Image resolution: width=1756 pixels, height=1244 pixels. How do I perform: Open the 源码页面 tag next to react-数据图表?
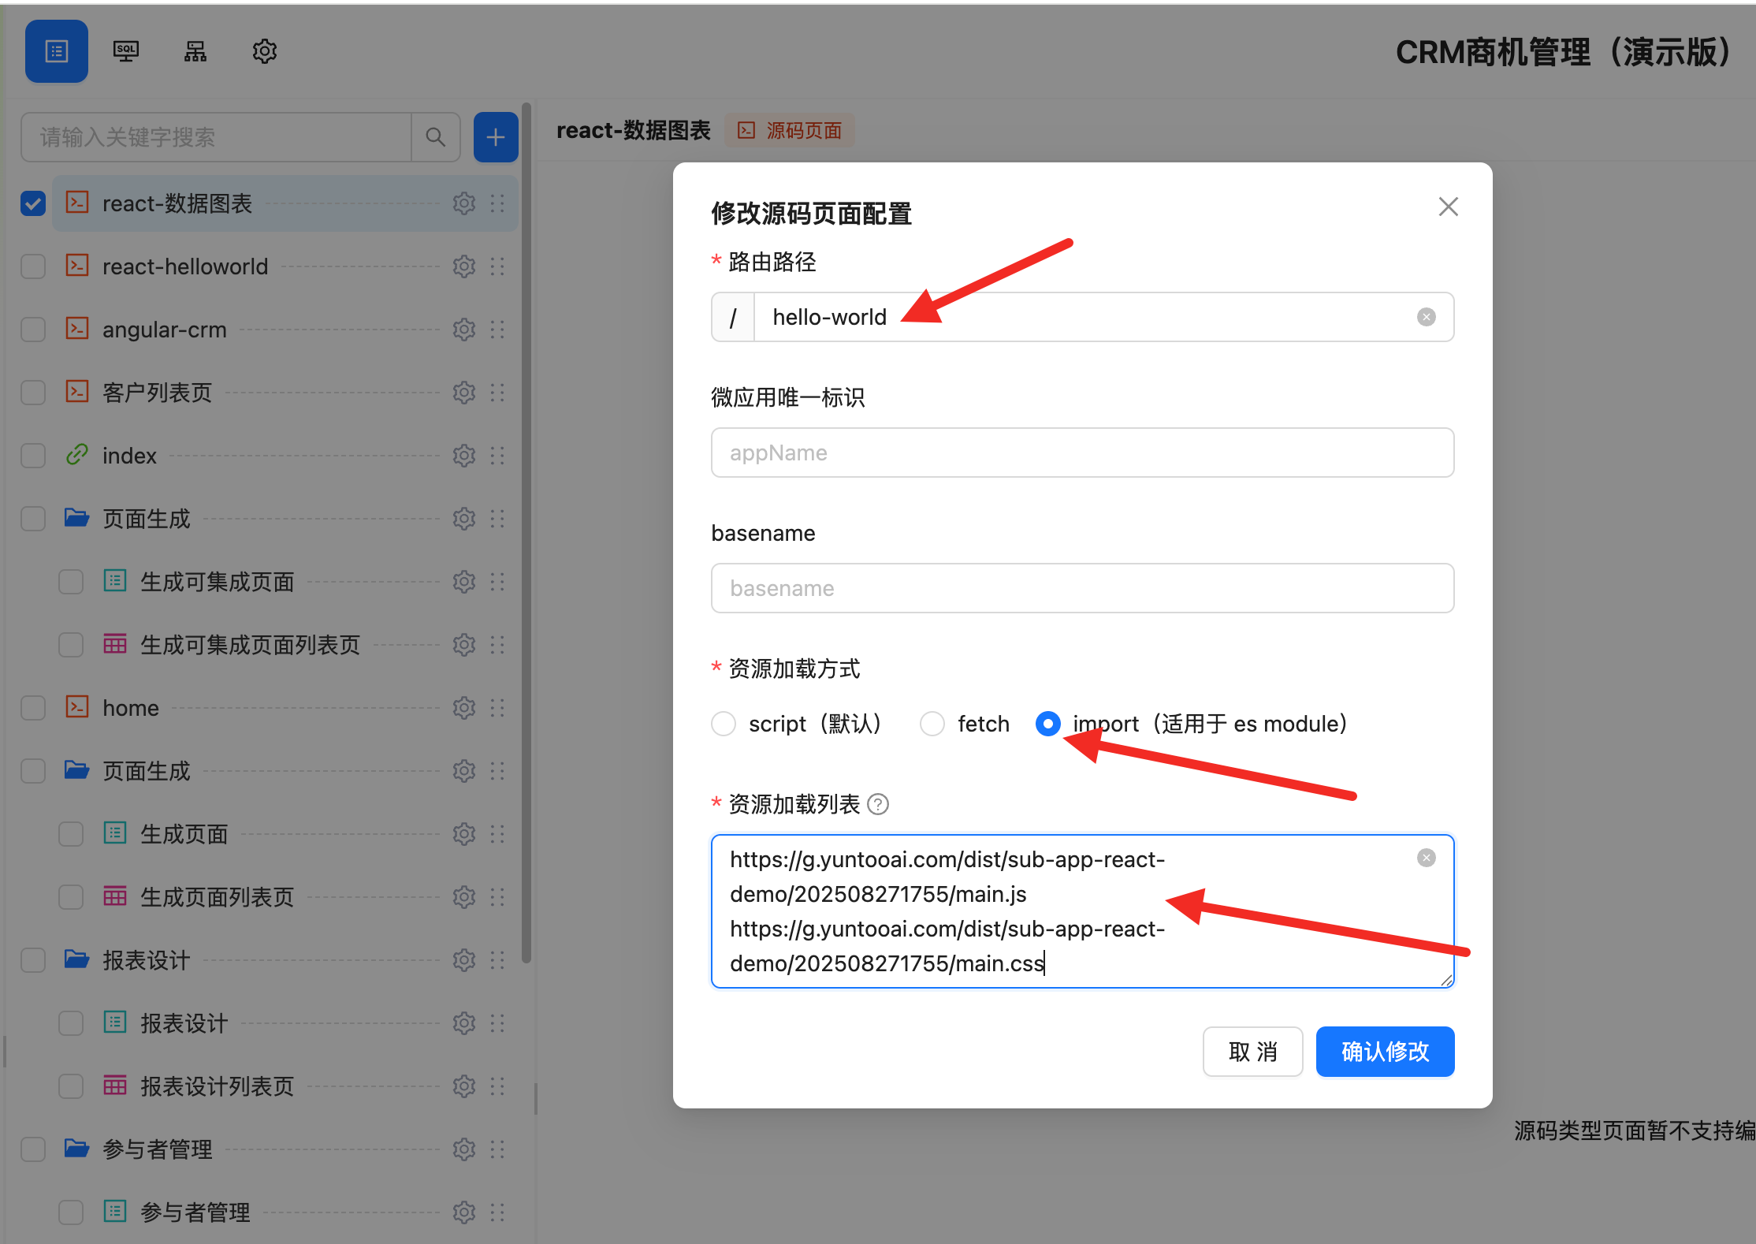point(789,129)
